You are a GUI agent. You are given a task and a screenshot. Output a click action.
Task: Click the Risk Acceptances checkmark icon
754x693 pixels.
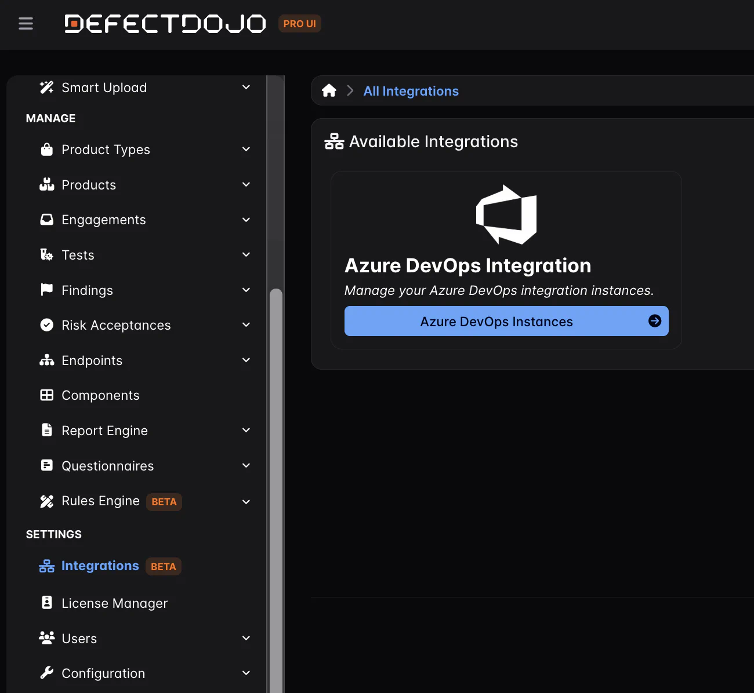click(x=46, y=325)
